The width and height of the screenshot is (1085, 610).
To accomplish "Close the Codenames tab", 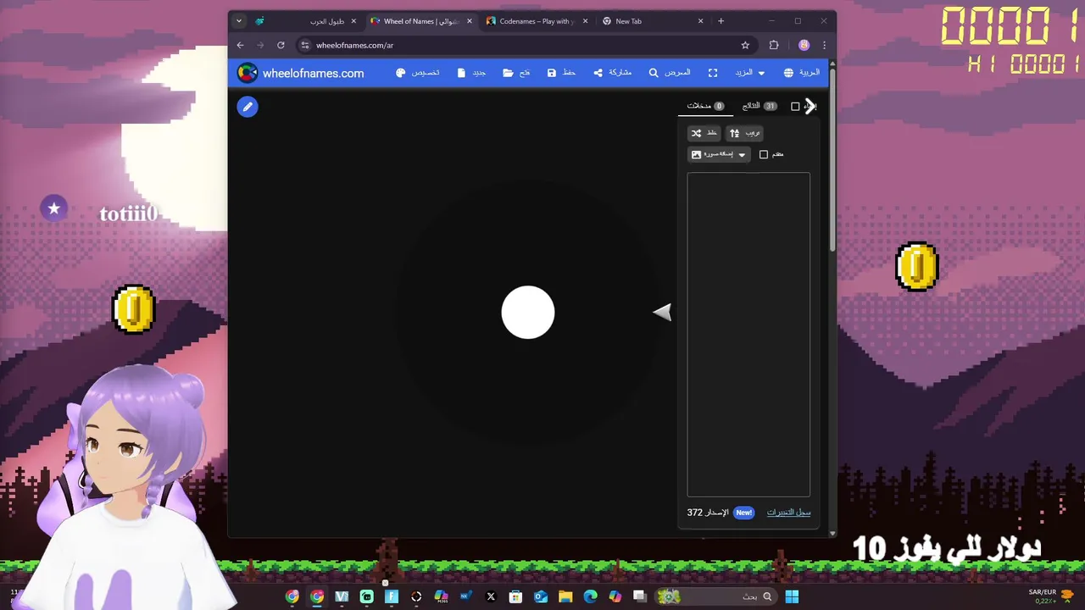I will click(585, 21).
